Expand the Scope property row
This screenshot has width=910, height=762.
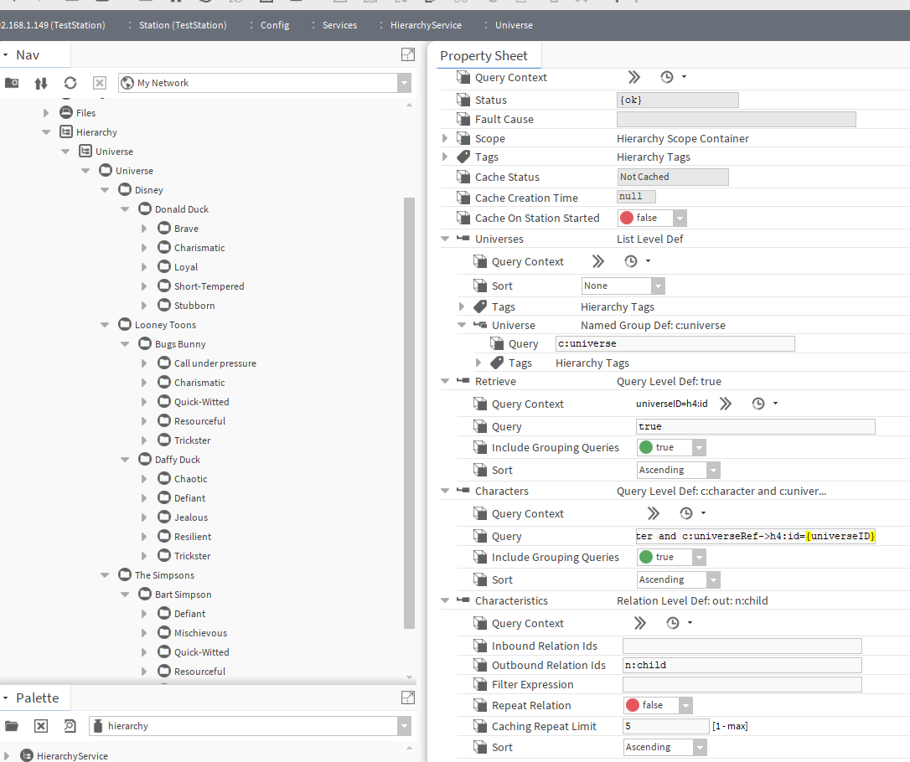(445, 138)
